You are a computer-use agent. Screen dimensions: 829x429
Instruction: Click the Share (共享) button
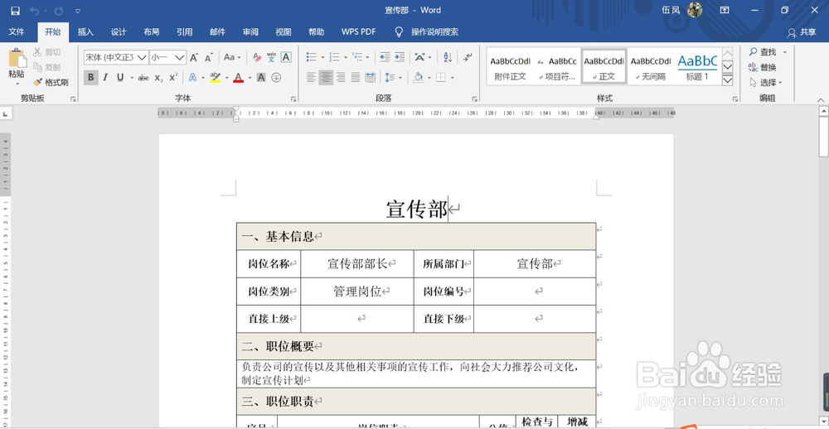[x=802, y=32]
